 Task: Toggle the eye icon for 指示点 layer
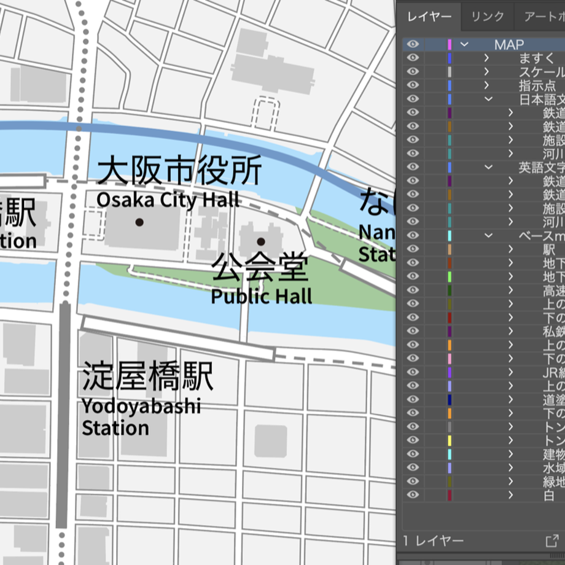tap(413, 85)
